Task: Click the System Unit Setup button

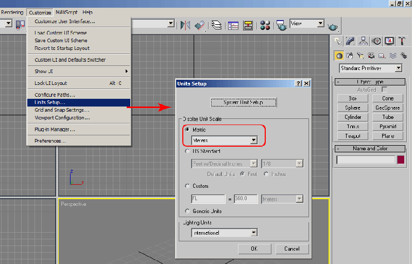Action: pyautogui.click(x=244, y=102)
